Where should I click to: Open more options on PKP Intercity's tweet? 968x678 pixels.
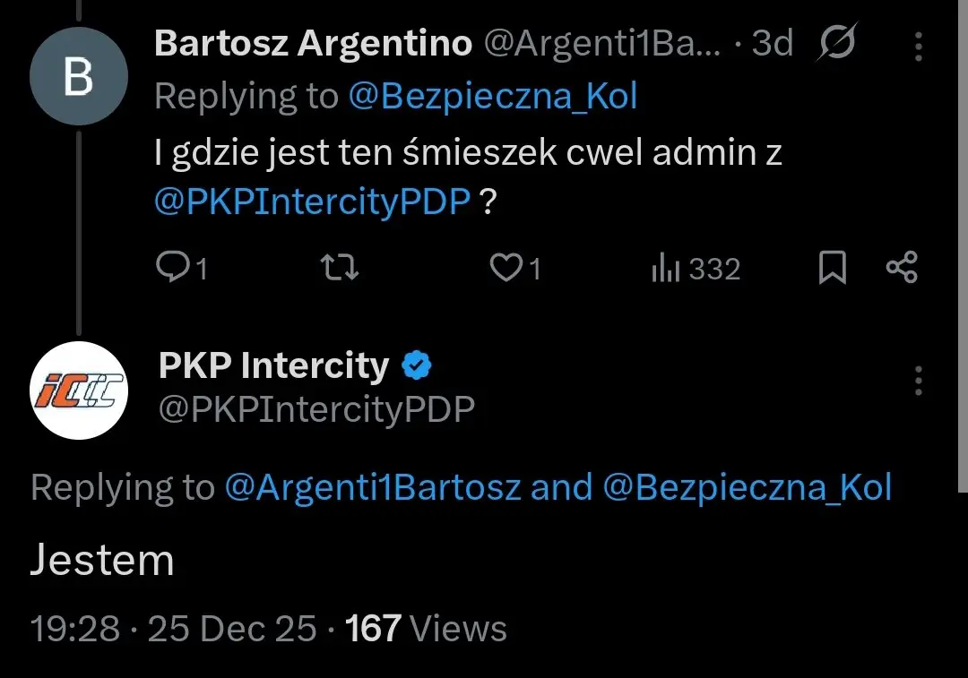click(919, 381)
